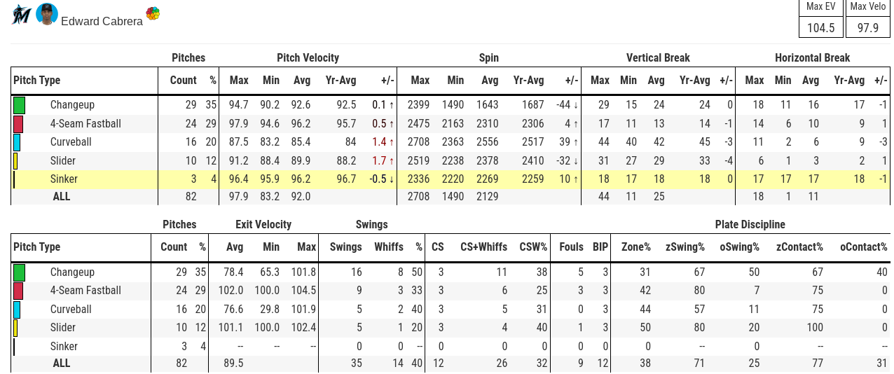Open Edward Cabrera's headshot photo

click(x=47, y=14)
